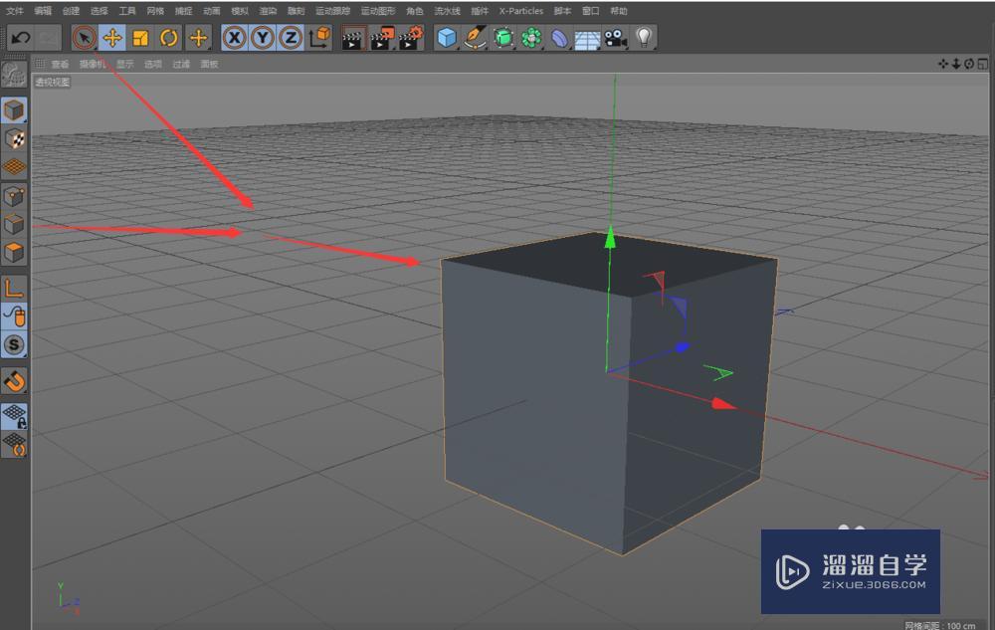Activate the Scale tool
Screen dimensions: 995x630
140,38
